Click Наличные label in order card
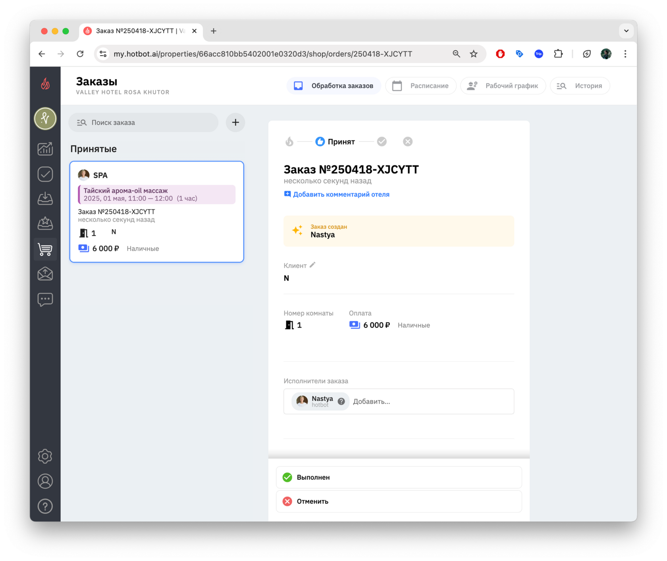667x561 pixels. [x=143, y=249]
